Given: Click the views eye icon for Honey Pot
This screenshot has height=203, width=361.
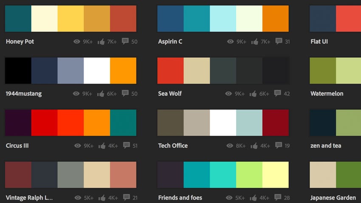Looking at the screenshot, I should [77, 42].
